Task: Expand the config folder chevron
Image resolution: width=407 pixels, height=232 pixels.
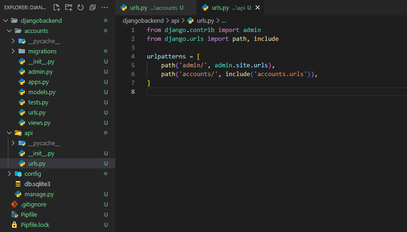Action: point(9,174)
